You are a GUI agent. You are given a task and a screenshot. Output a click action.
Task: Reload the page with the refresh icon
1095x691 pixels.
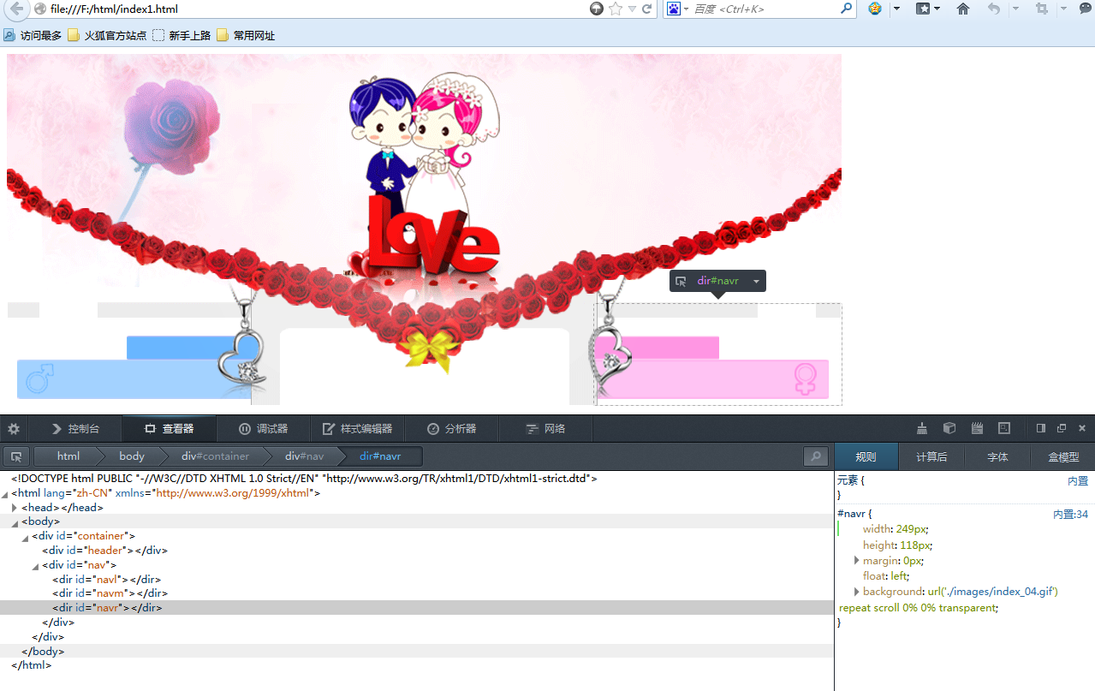click(x=647, y=9)
